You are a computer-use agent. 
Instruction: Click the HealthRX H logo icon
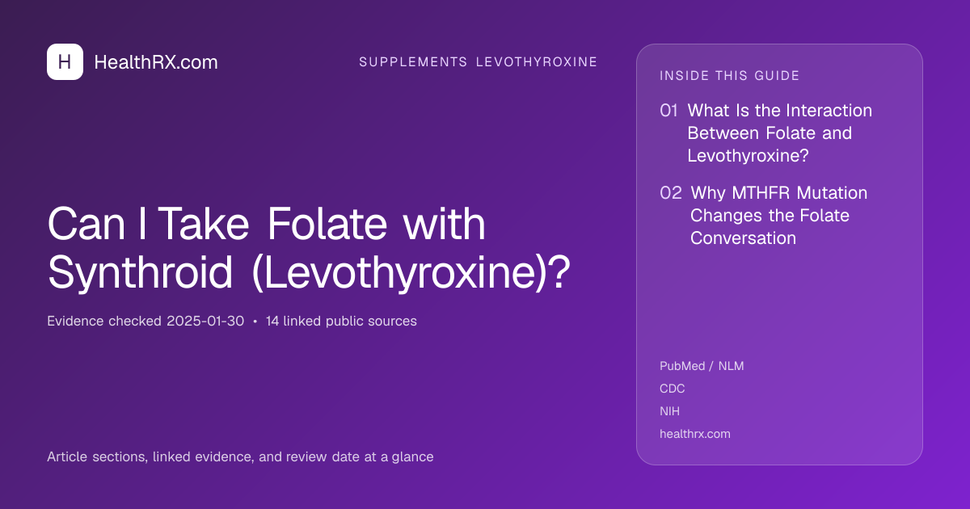65,62
